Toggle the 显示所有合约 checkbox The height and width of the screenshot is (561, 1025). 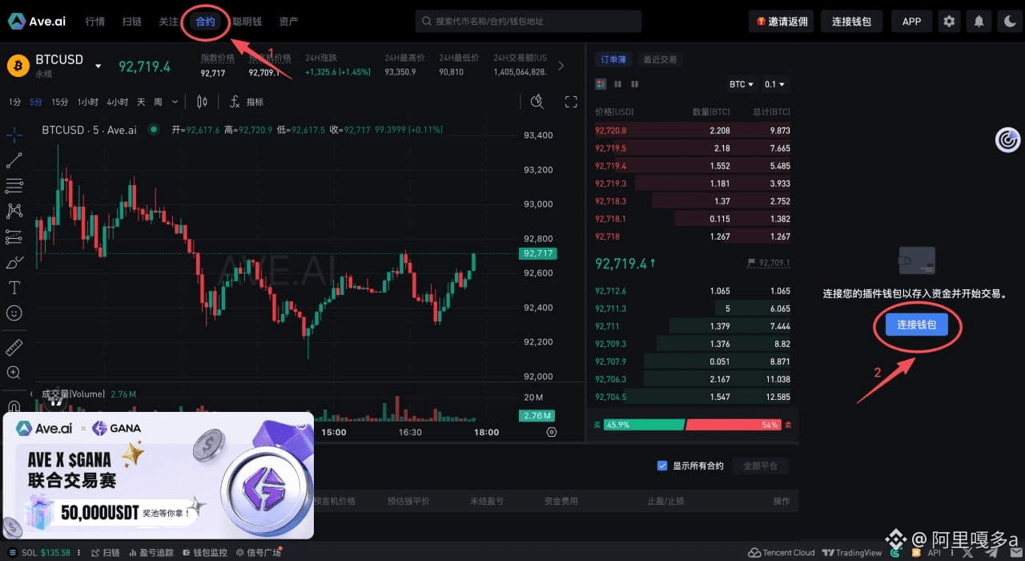coord(662,466)
